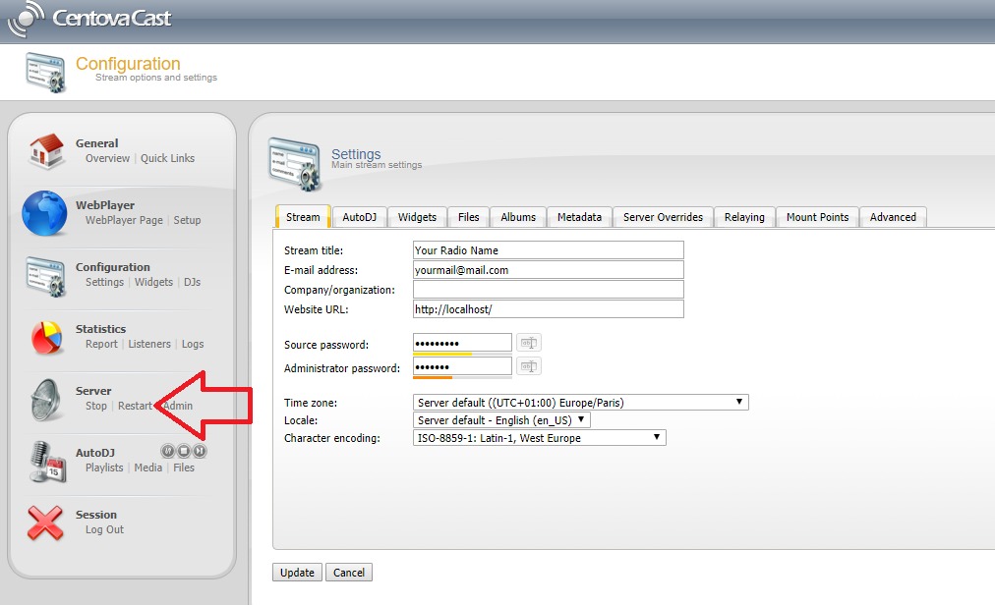Image resolution: width=995 pixels, height=605 pixels.
Task: Click Restart under Server
Action: pos(135,406)
